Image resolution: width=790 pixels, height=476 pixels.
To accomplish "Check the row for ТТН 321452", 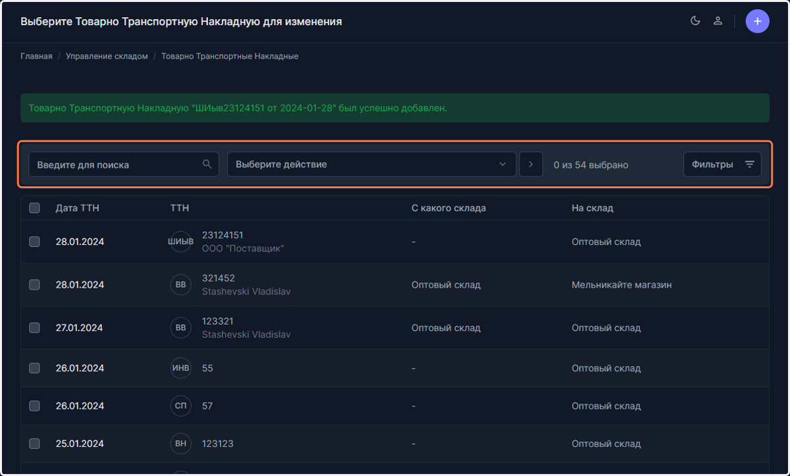I will 34,285.
